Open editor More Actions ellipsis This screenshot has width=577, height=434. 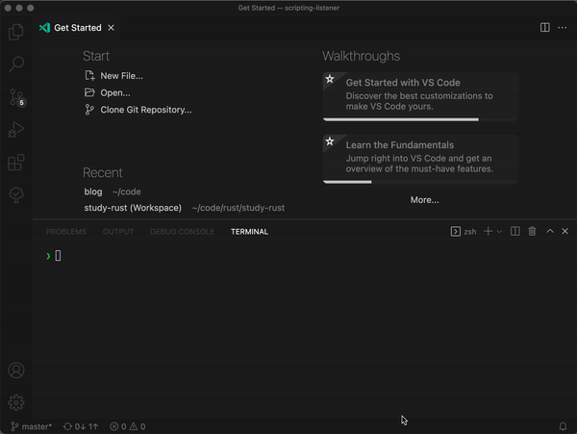tap(562, 28)
